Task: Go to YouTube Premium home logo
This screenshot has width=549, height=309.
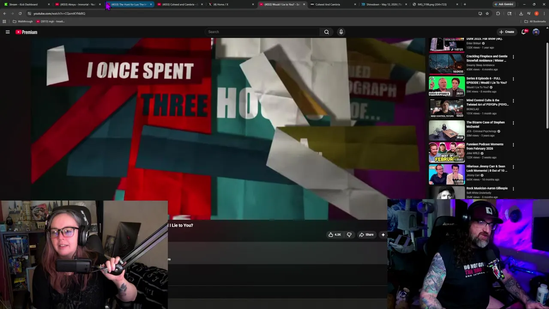Action: [x=27, y=32]
